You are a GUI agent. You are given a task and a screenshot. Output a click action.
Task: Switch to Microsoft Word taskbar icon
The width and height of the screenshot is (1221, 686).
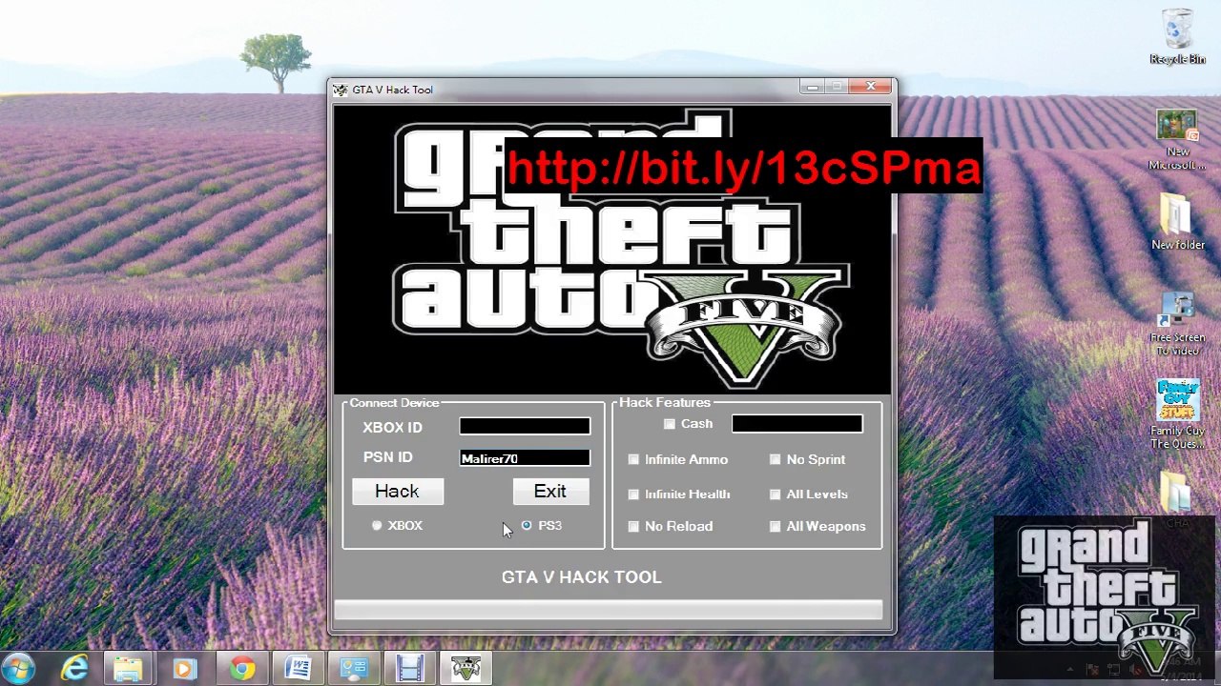[x=298, y=669]
